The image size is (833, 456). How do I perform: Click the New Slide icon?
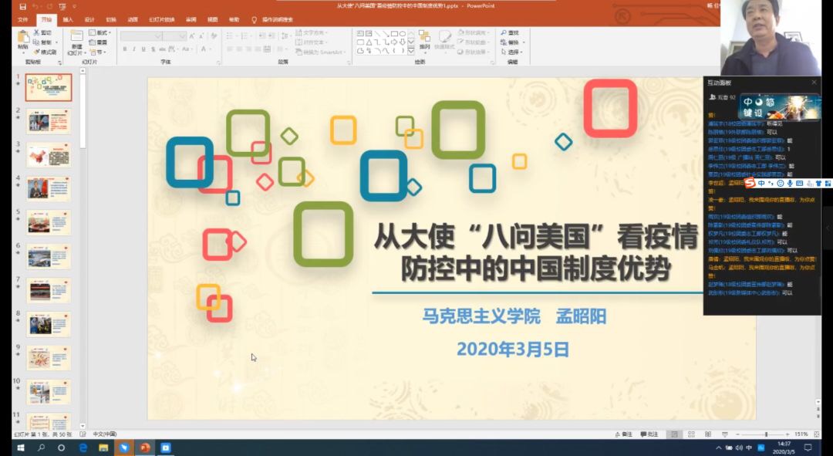(76, 40)
